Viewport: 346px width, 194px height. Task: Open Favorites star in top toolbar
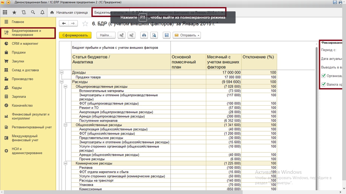pos(14,12)
